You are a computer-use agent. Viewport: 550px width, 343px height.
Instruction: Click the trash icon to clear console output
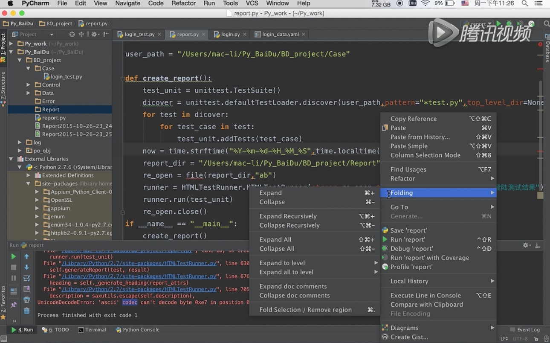(x=26, y=311)
